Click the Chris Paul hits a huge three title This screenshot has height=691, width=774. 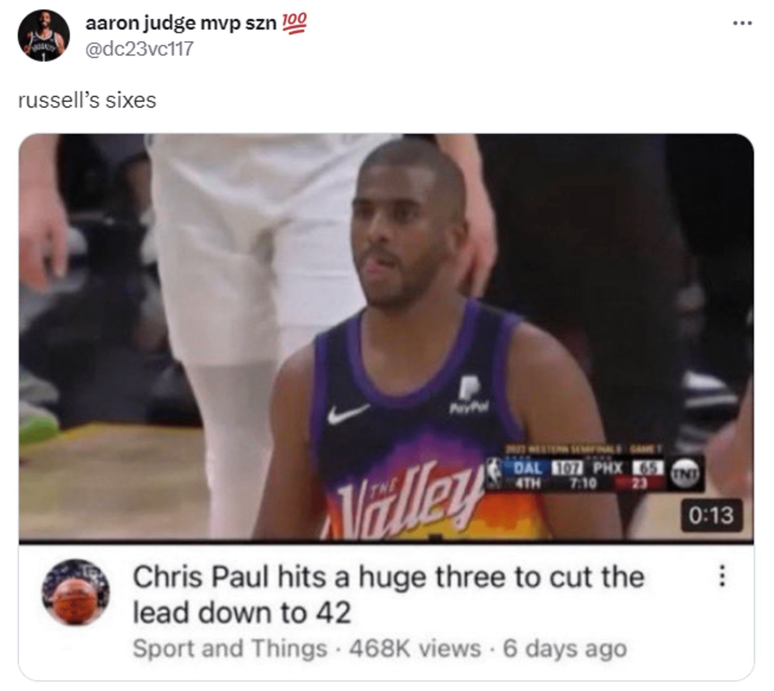point(389,595)
